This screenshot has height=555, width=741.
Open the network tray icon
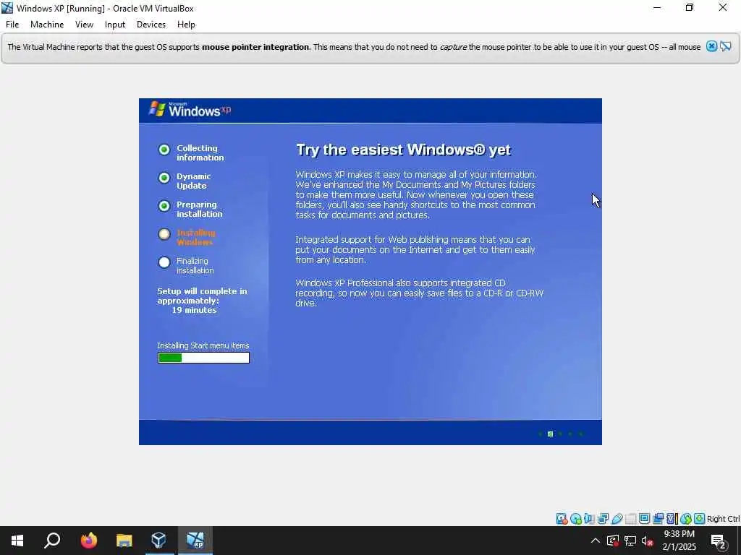coord(630,541)
